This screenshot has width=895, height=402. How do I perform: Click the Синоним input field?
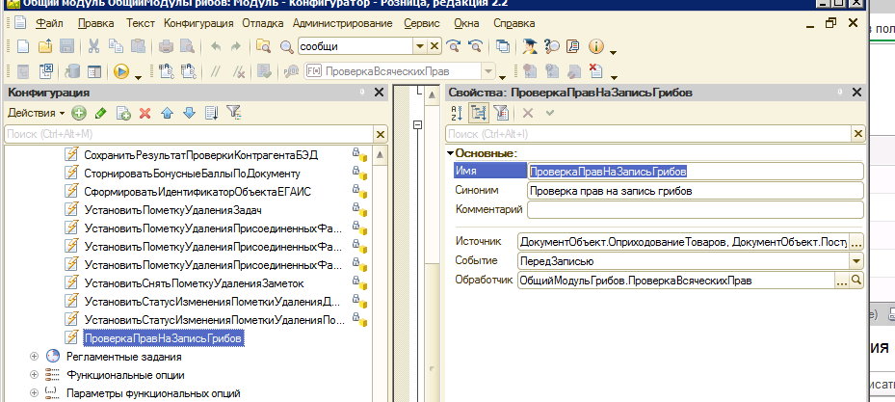tap(696, 191)
